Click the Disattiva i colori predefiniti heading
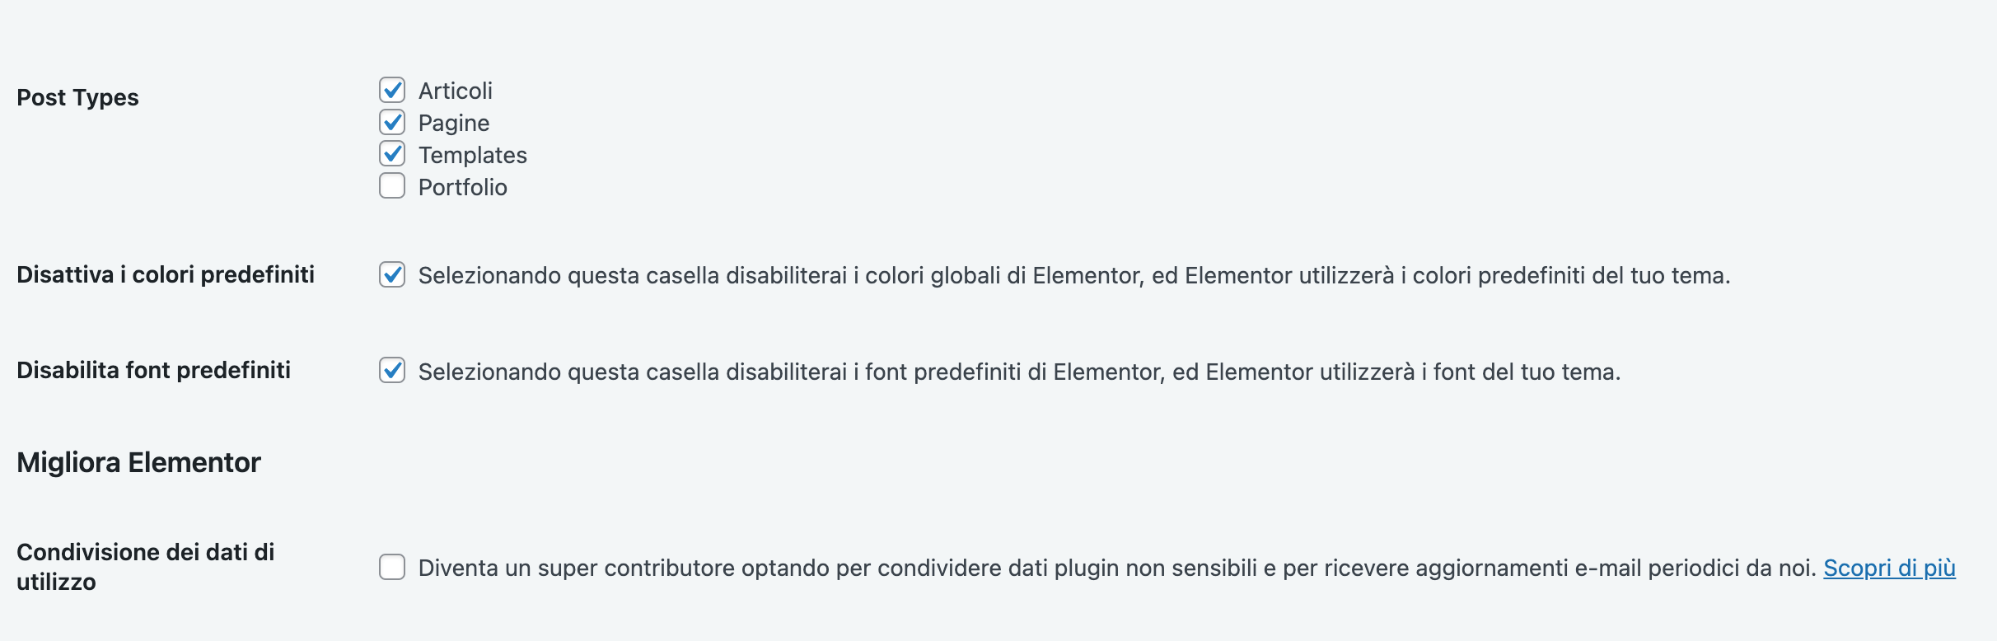The height and width of the screenshot is (641, 1997). click(x=165, y=274)
